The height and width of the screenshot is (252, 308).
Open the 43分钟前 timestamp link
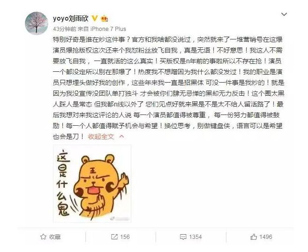tap(64, 29)
